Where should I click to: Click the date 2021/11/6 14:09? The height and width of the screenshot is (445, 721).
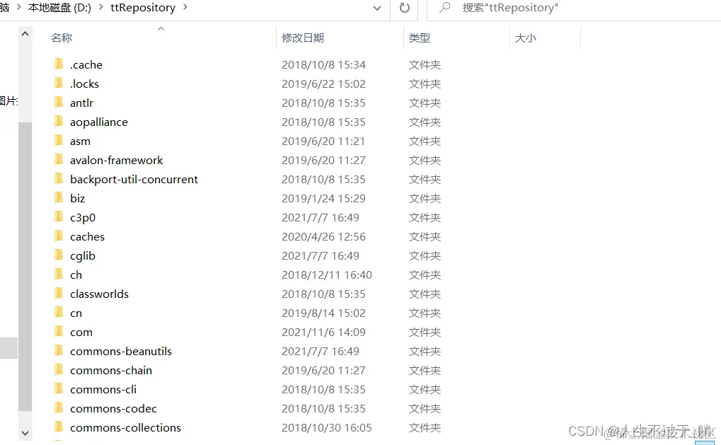pos(324,332)
